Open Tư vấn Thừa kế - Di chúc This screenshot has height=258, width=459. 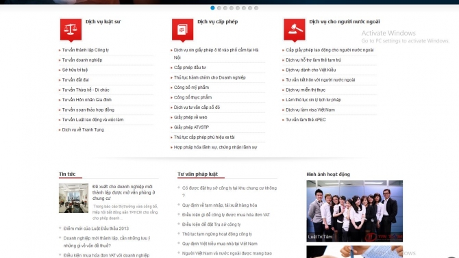point(86,90)
